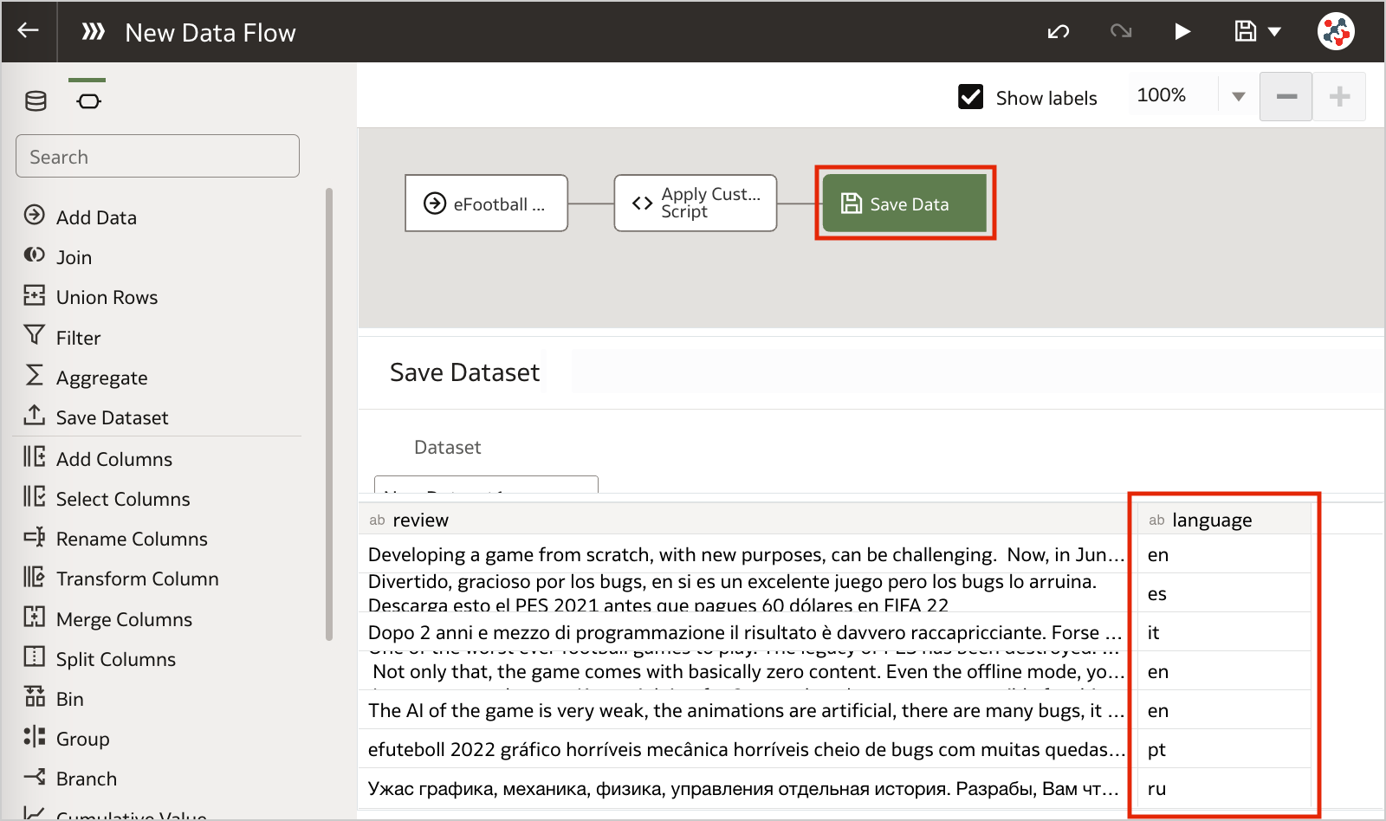Click the 'es' language cell
Image resolution: width=1386 pixels, height=821 pixels.
(x=1224, y=593)
